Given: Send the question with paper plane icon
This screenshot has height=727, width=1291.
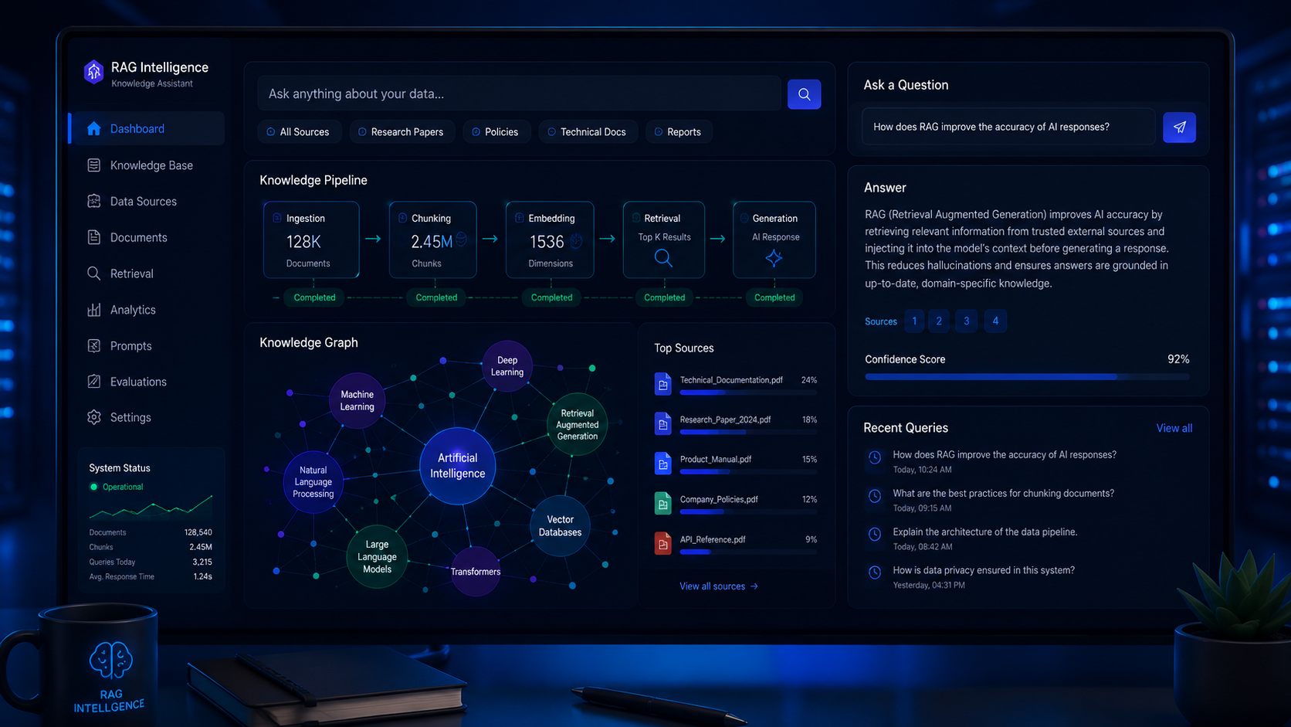Looking at the screenshot, I should (x=1179, y=127).
